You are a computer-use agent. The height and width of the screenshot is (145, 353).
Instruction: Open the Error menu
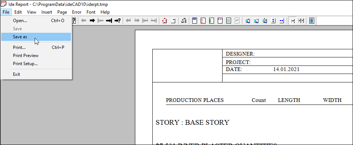[77, 12]
